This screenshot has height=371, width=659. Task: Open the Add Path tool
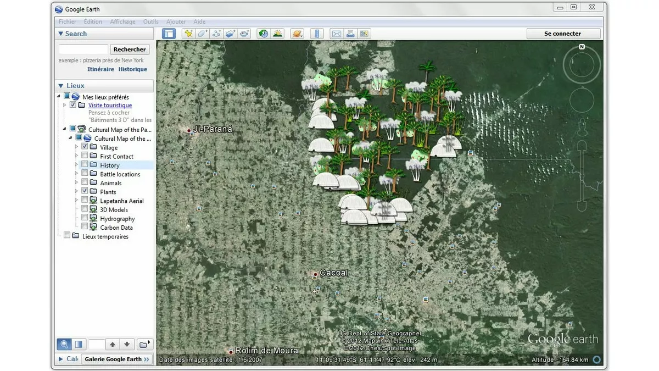pyautogui.click(x=216, y=33)
